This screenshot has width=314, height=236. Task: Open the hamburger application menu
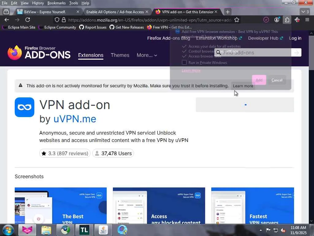click(x=307, y=20)
